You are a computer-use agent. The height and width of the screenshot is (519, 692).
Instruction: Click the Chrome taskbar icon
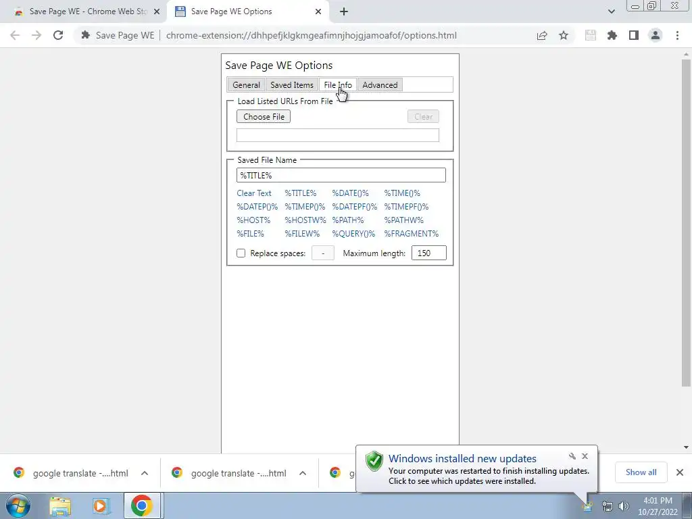[x=142, y=505]
